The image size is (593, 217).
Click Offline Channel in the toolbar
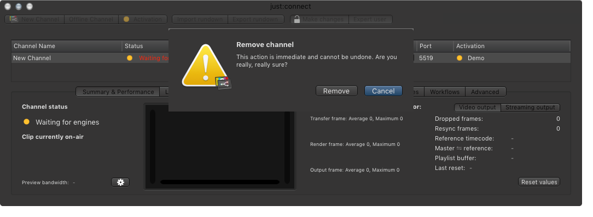(x=91, y=19)
